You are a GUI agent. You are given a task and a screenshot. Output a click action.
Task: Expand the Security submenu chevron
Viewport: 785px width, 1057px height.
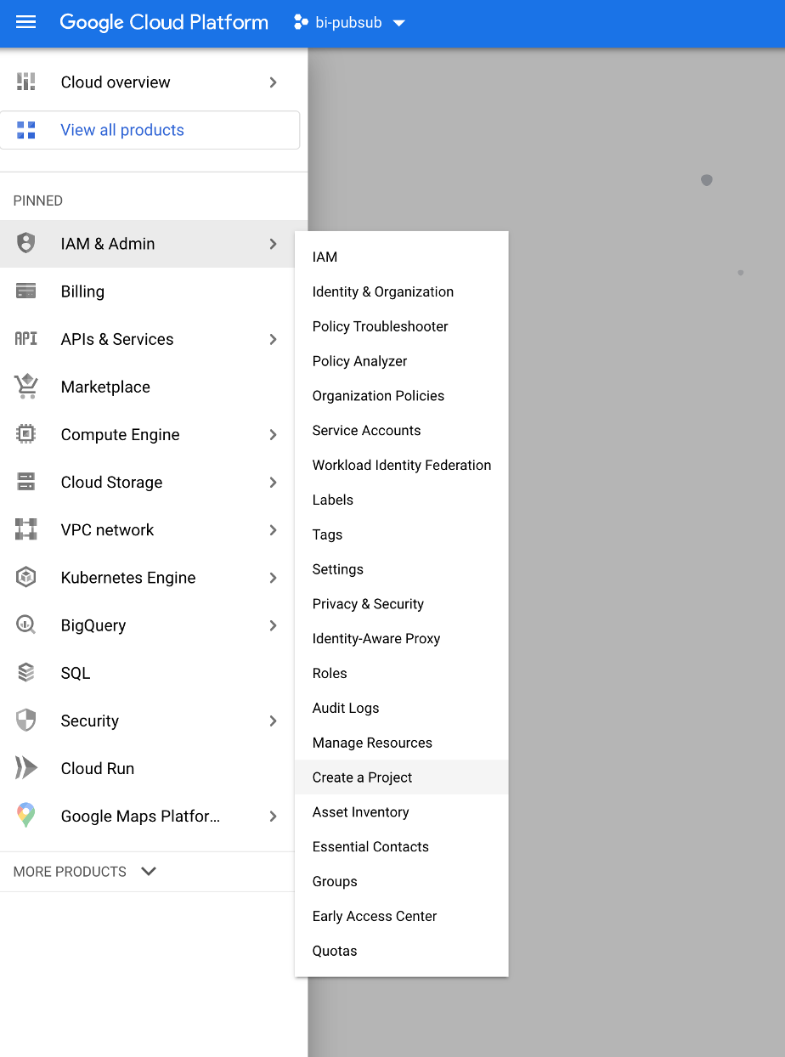point(273,721)
